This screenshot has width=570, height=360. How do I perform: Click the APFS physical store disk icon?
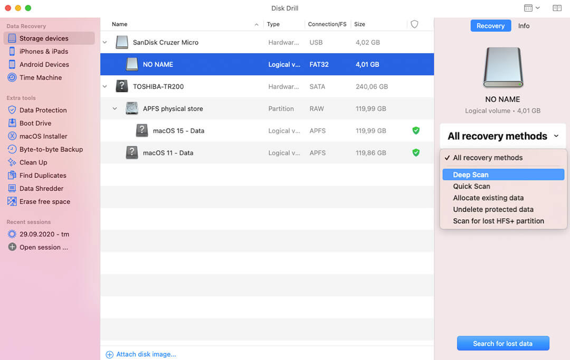pyautogui.click(x=131, y=108)
